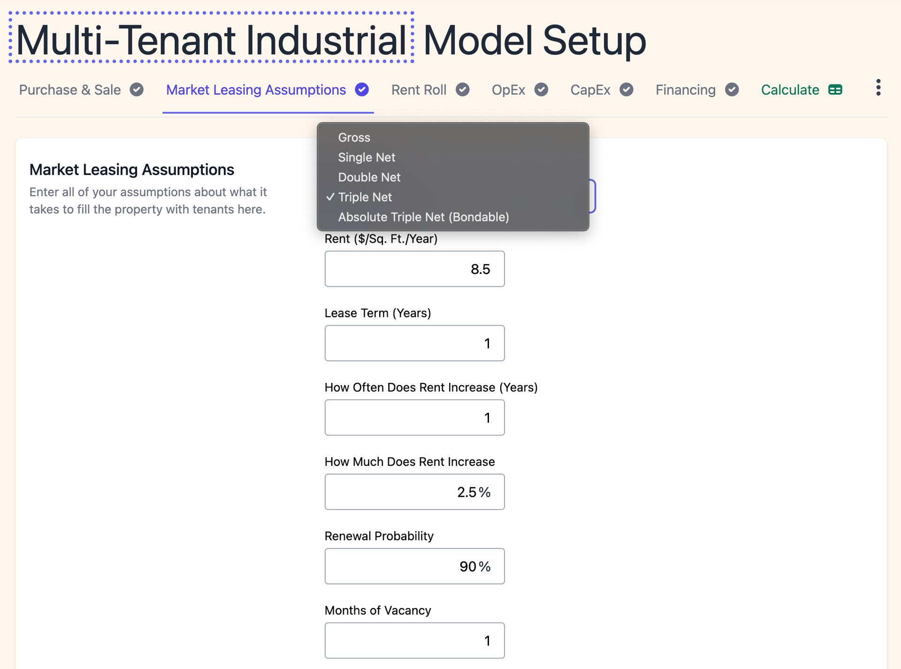Click the Months of Vacancy field
The height and width of the screenshot is (669, 901).
pyautogui.click(x=414, y=640)
